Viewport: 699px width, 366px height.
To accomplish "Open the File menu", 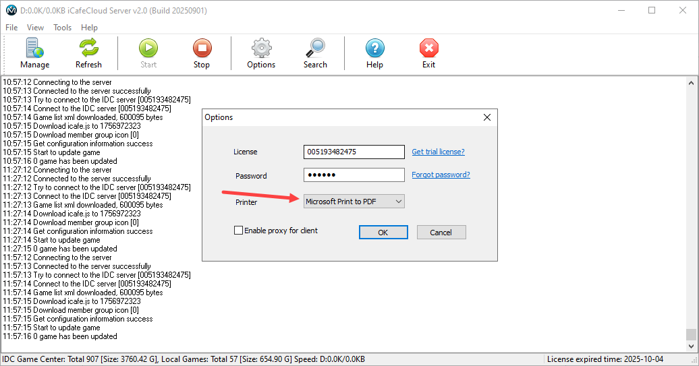I will (11, 28).
